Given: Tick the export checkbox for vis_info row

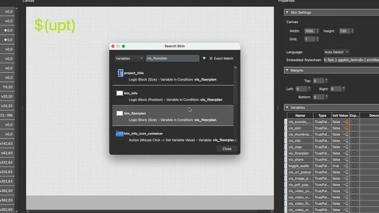Looking at the screenshot, I should (354, 141).
